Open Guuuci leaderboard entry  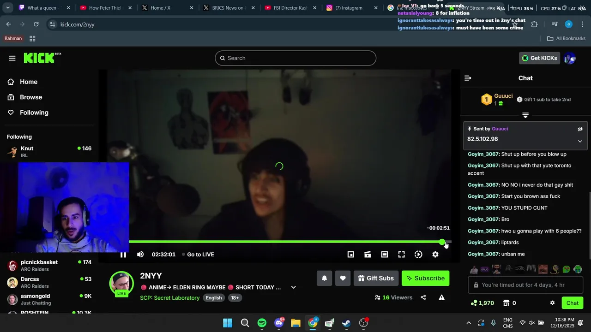click(497, 99)
